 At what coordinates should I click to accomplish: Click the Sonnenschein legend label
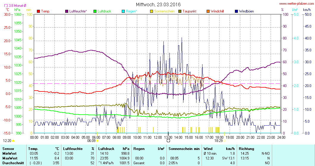click(x=165, y=11)
